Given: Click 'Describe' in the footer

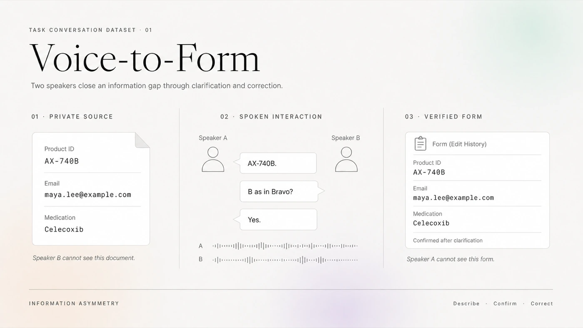Looking at the screenshot, I should point(466,304).
